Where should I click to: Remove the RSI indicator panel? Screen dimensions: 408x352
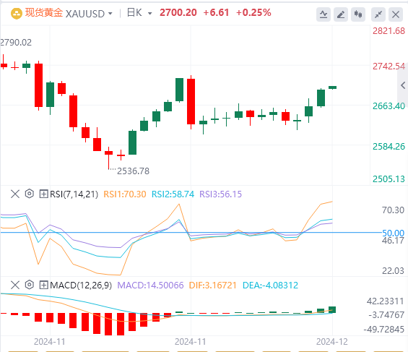pyautogui.click(x=15, y=194)
